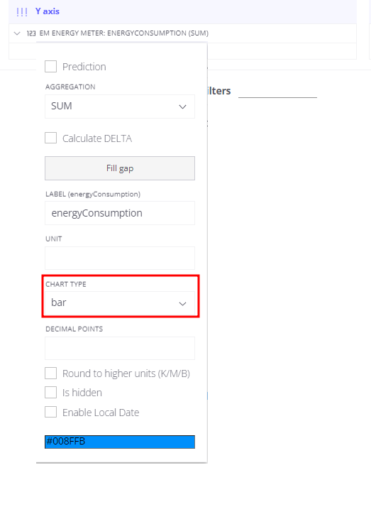The height and width of the screenshot is (529, 371).
Task: Click the DECIMAL POINTS input field
Action: [120, 348]
